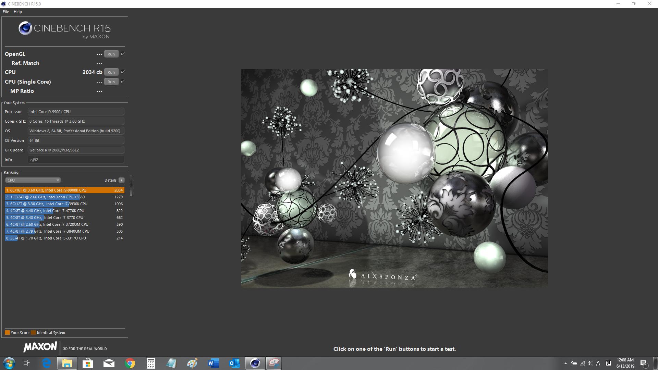Launch Paint from the taskbar palette icon
Screen dimensions: 658x370
click(192, 363)
